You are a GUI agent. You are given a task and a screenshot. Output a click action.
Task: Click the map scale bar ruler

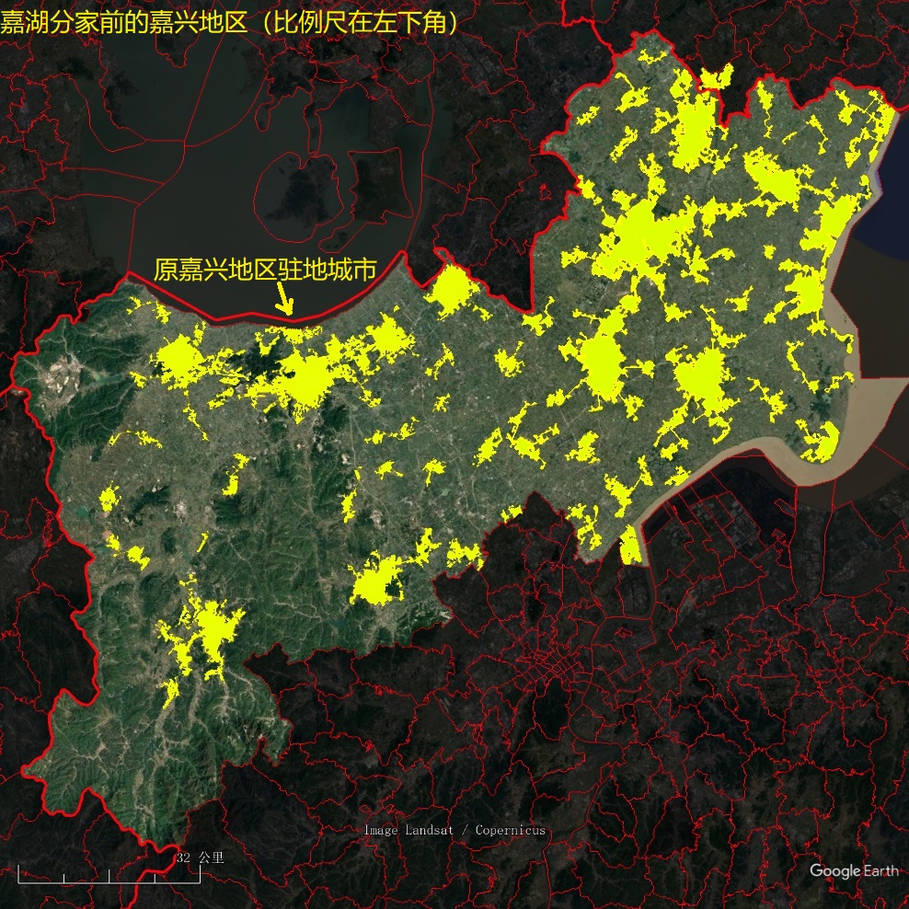click(109, 875)
